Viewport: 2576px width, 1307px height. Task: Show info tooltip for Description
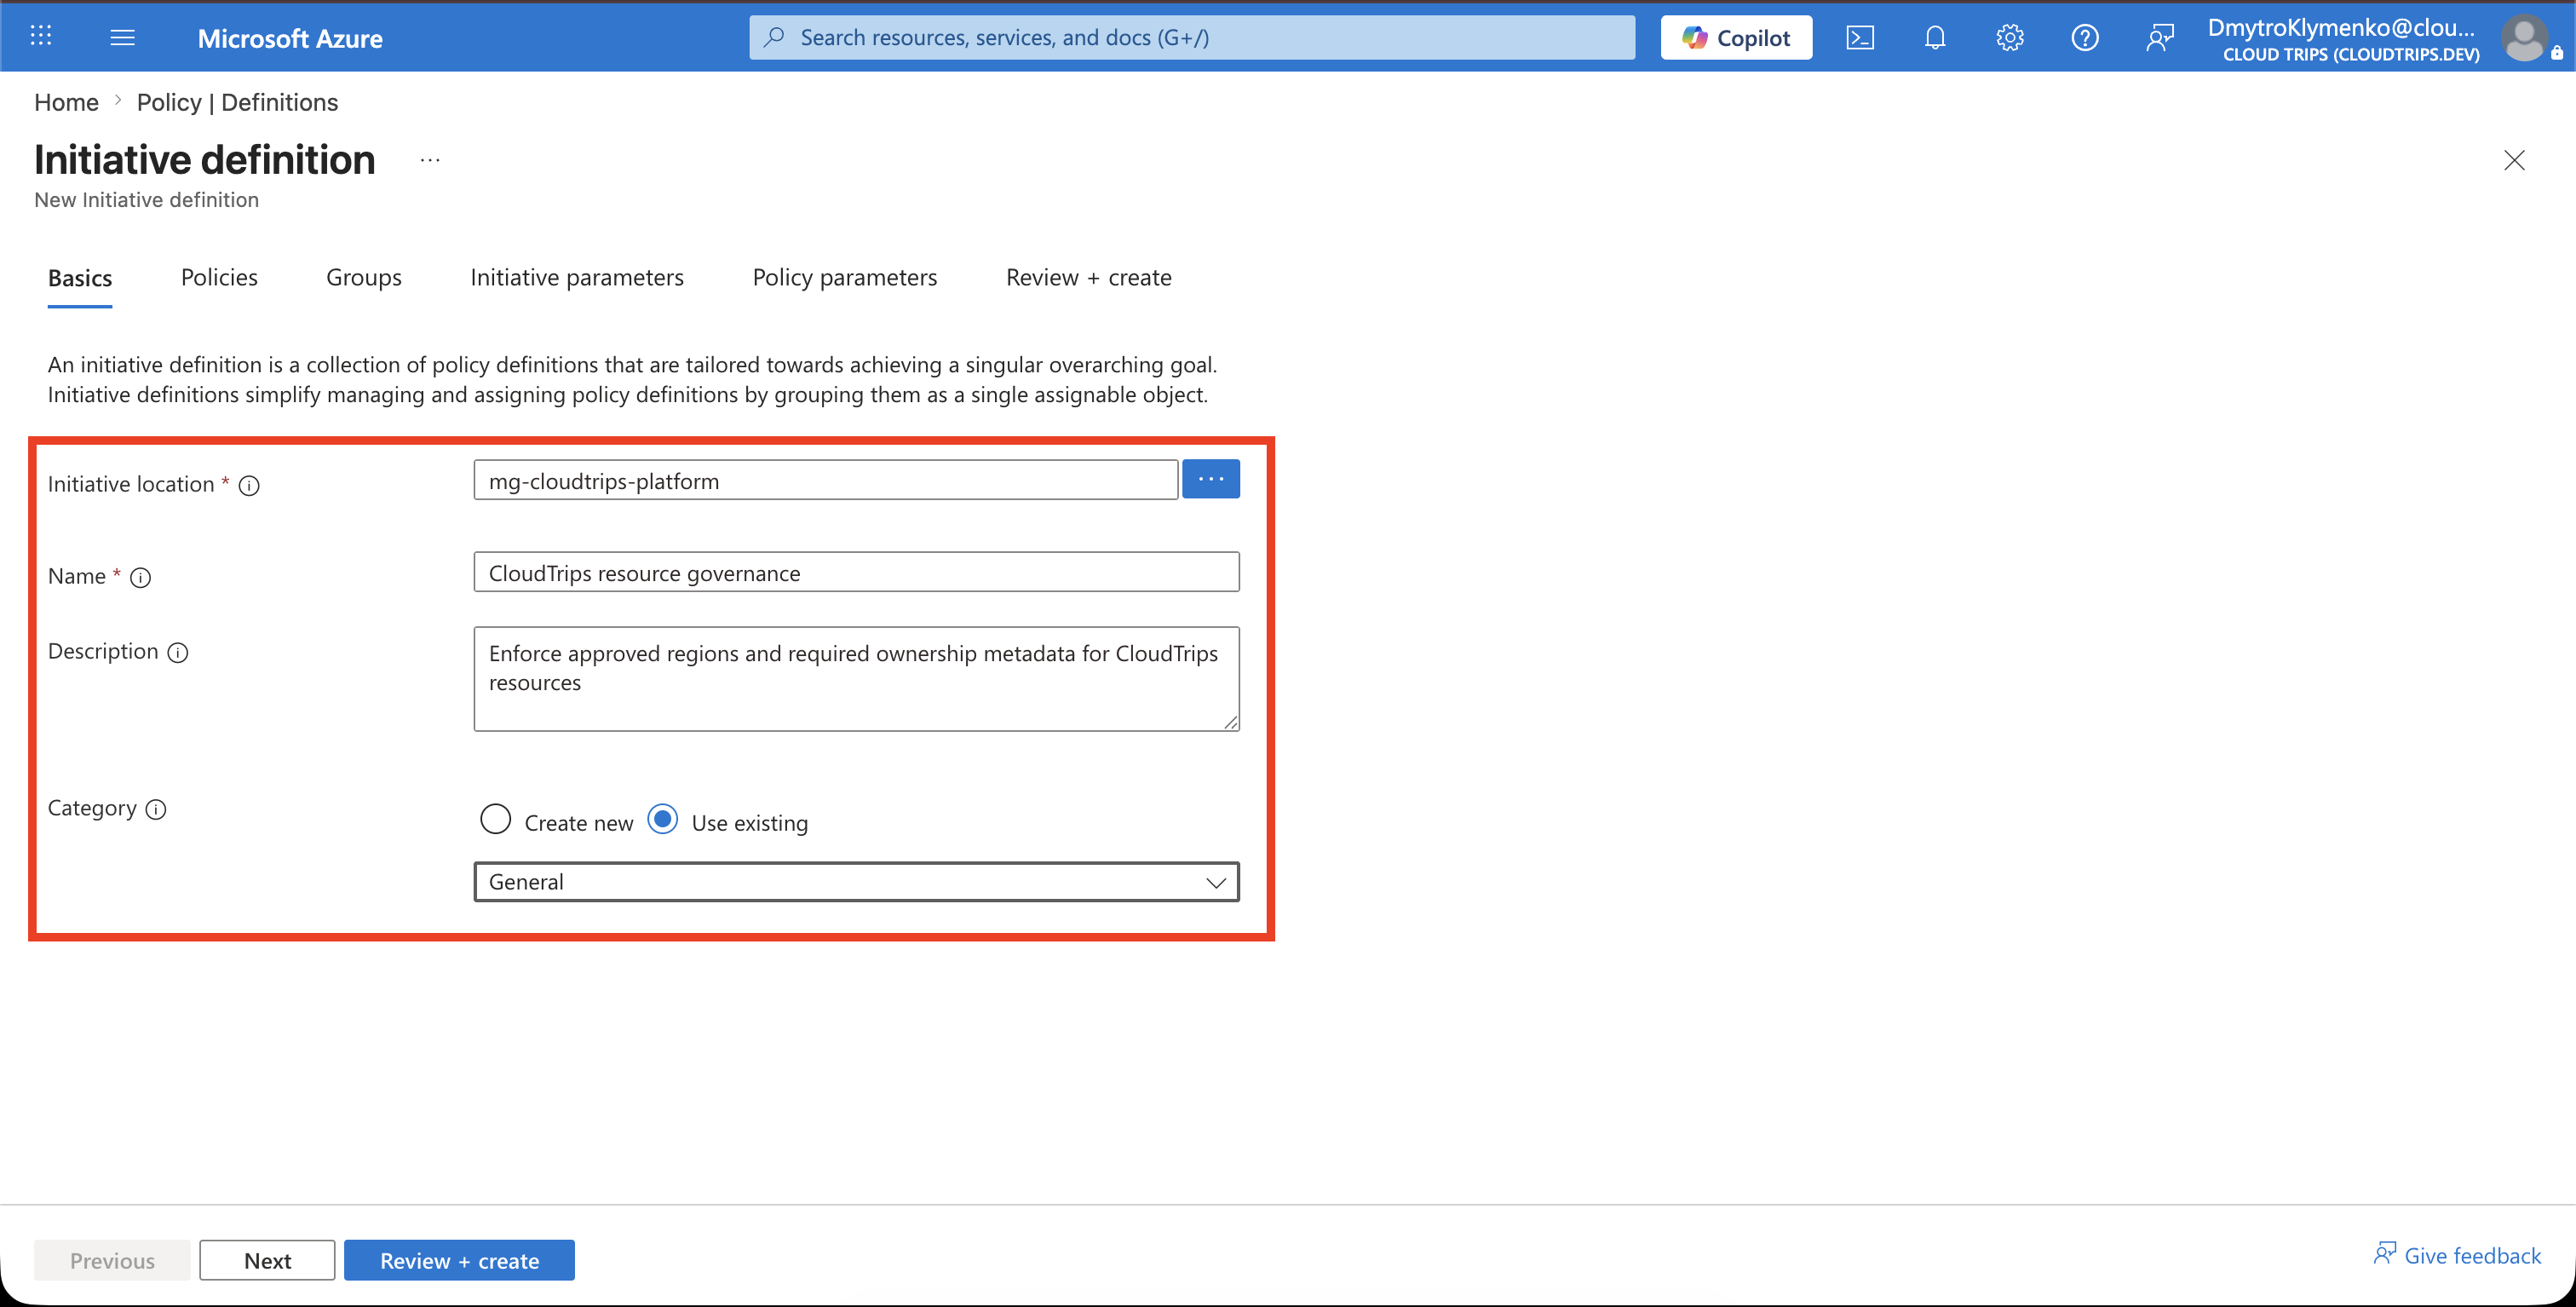pyautogui.click(x=178, y=653)
